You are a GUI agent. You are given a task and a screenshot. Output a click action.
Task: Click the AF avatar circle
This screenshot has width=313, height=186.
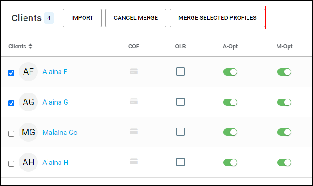[x=28, y=72]
